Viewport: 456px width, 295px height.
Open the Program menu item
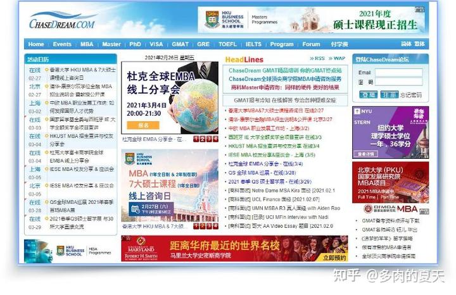click(x=281, y=44)
